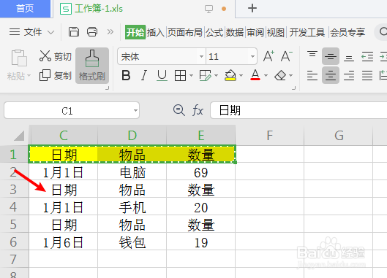Click the zoom magnifier icon by formula bar
This screenshot has width=387, height=278.
click(x=179, y=110)
